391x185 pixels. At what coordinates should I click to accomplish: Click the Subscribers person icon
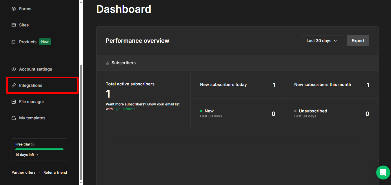click(108, 63)
